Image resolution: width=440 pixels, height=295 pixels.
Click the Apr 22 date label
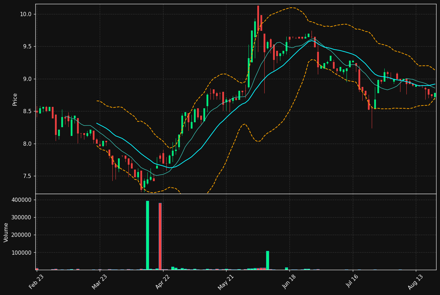(x=163, y=282)
